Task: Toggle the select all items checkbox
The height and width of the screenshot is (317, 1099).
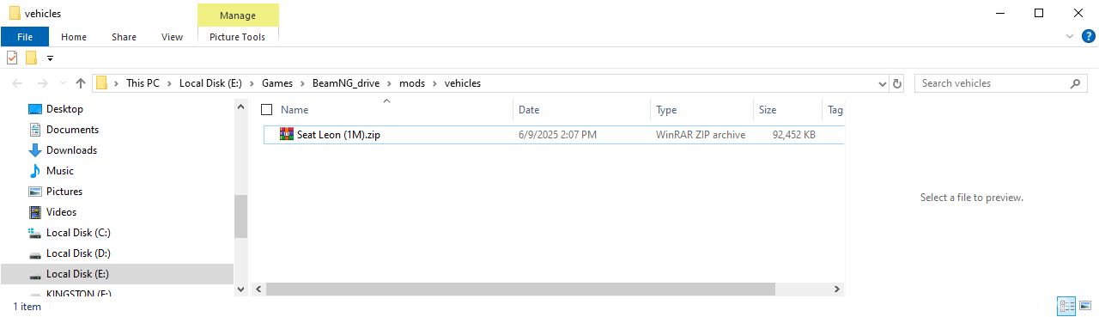Action: 267,110
